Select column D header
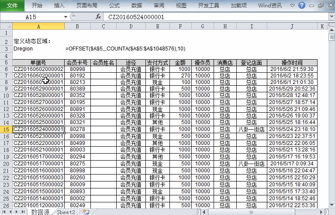The height and width of the screenshot is (215, 335). click(x=131, y=27)
